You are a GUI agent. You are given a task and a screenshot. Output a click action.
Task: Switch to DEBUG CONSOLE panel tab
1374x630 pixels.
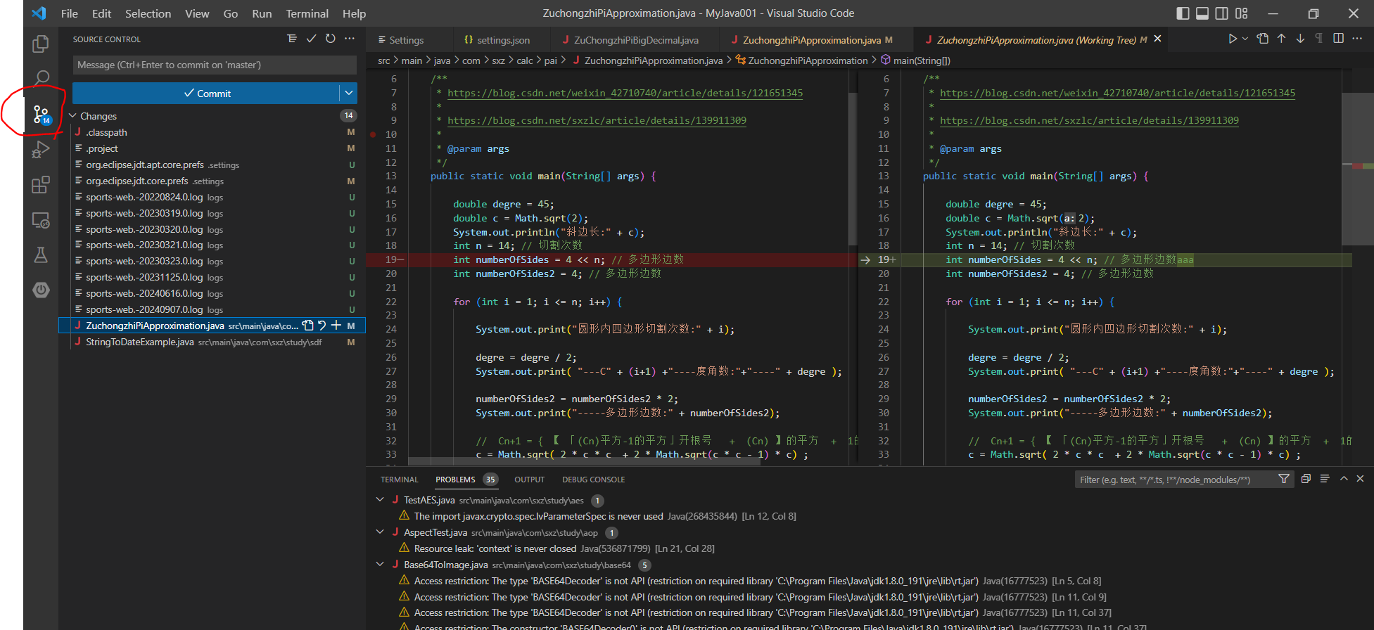pyautogui.click(x=593, y=480)
